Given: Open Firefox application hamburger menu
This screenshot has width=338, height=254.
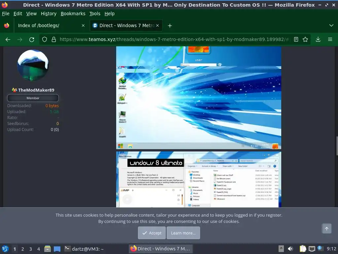Looking at the screenshot, I should click(330, 40).
